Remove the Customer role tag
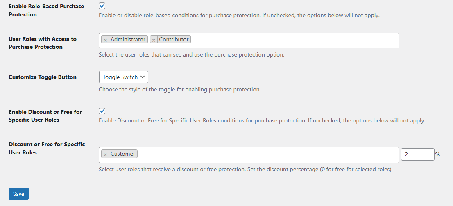This screenshot has width=453, height=206. click(105, 154)
